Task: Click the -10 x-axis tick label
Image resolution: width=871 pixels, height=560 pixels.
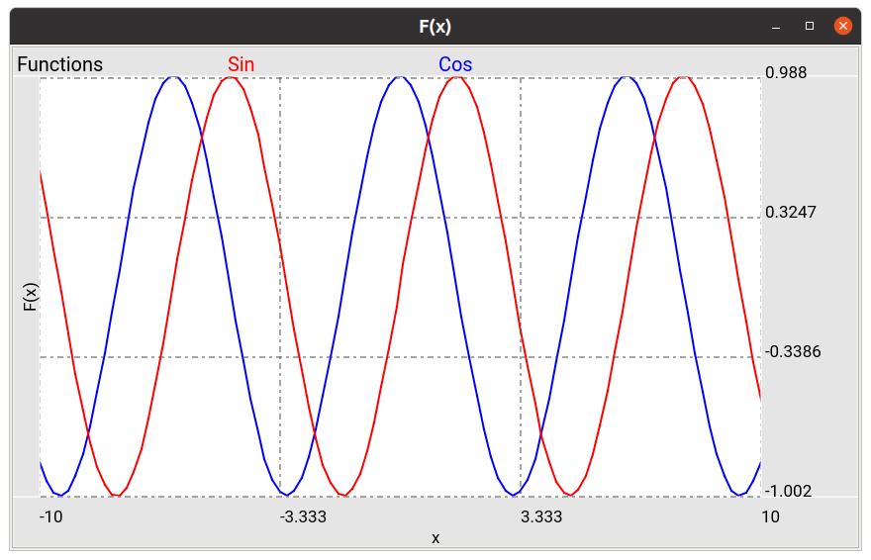Action: 51,516
